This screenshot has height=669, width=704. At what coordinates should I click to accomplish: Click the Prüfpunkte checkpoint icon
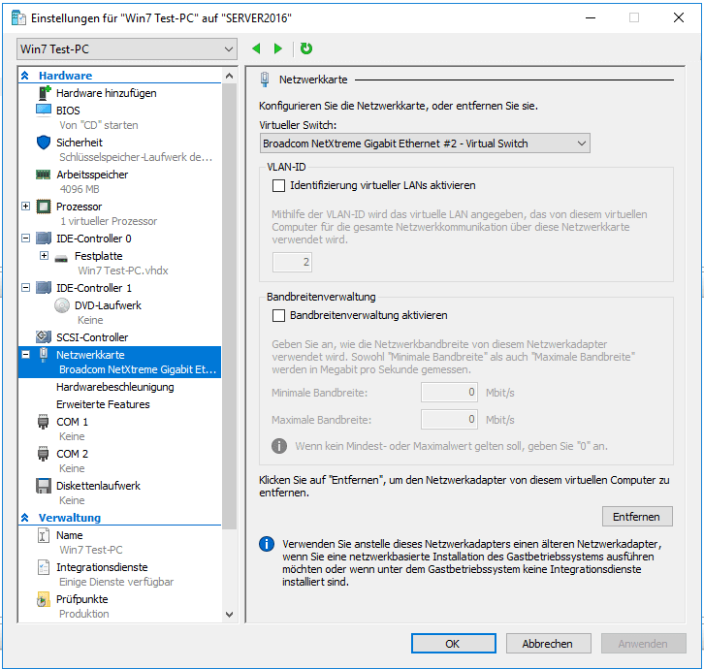[x=43, y=599]
